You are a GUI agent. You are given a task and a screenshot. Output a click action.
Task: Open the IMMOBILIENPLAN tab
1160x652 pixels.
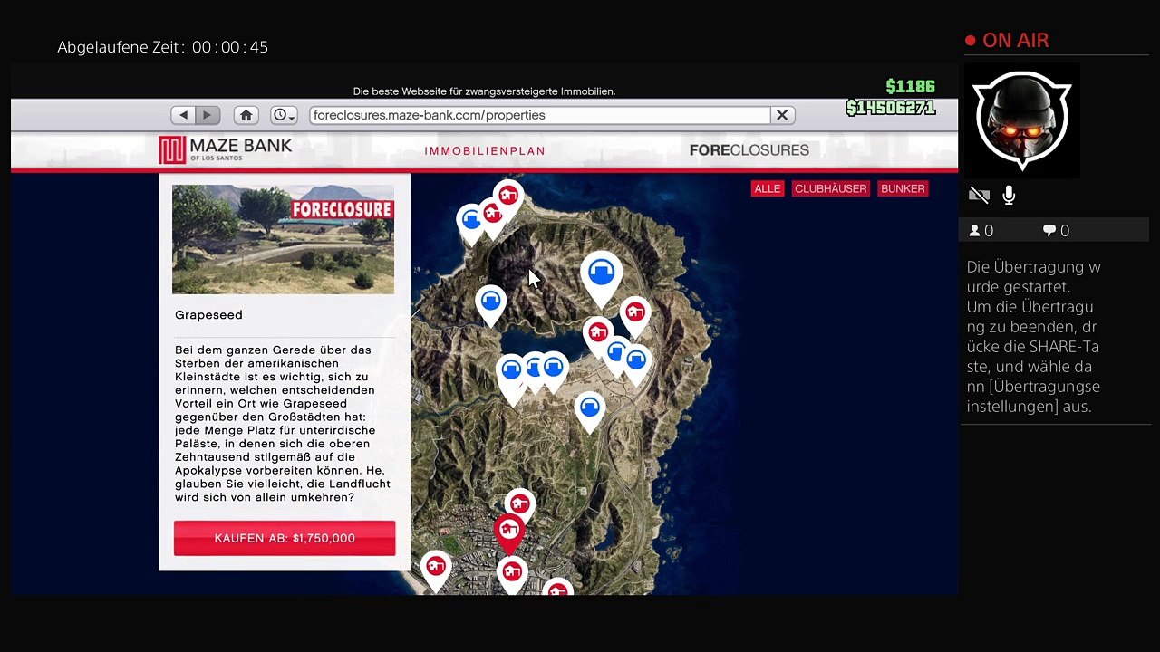pyautogui.click(x=485, y=151)
